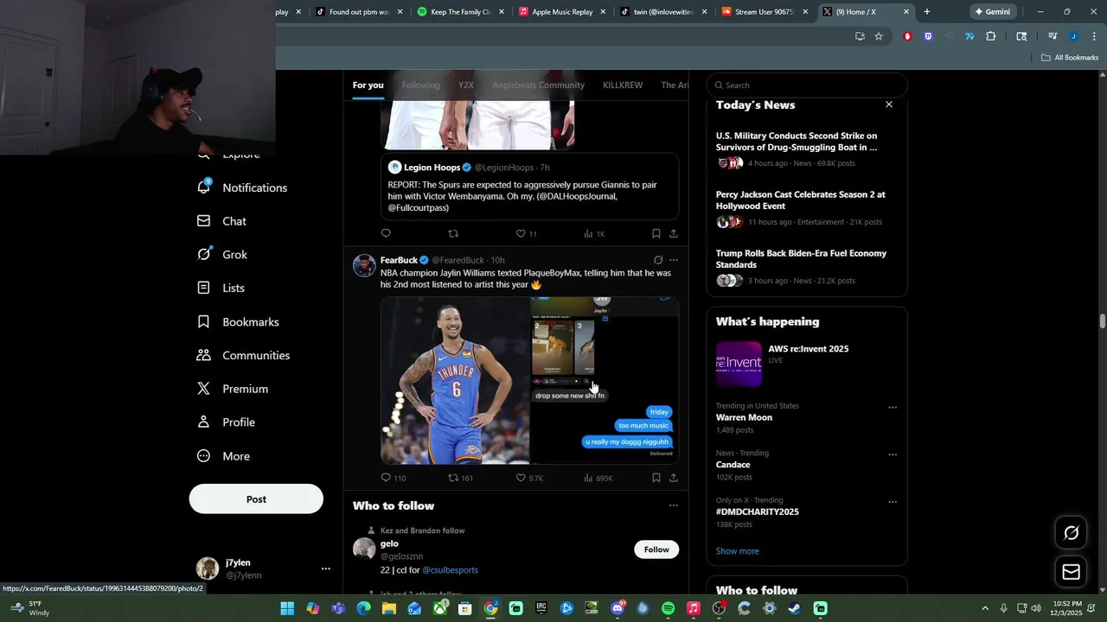View stats on the Legion Hoops post (1K)
Screen dimensions: 1107x622
[x=594, y=233]
